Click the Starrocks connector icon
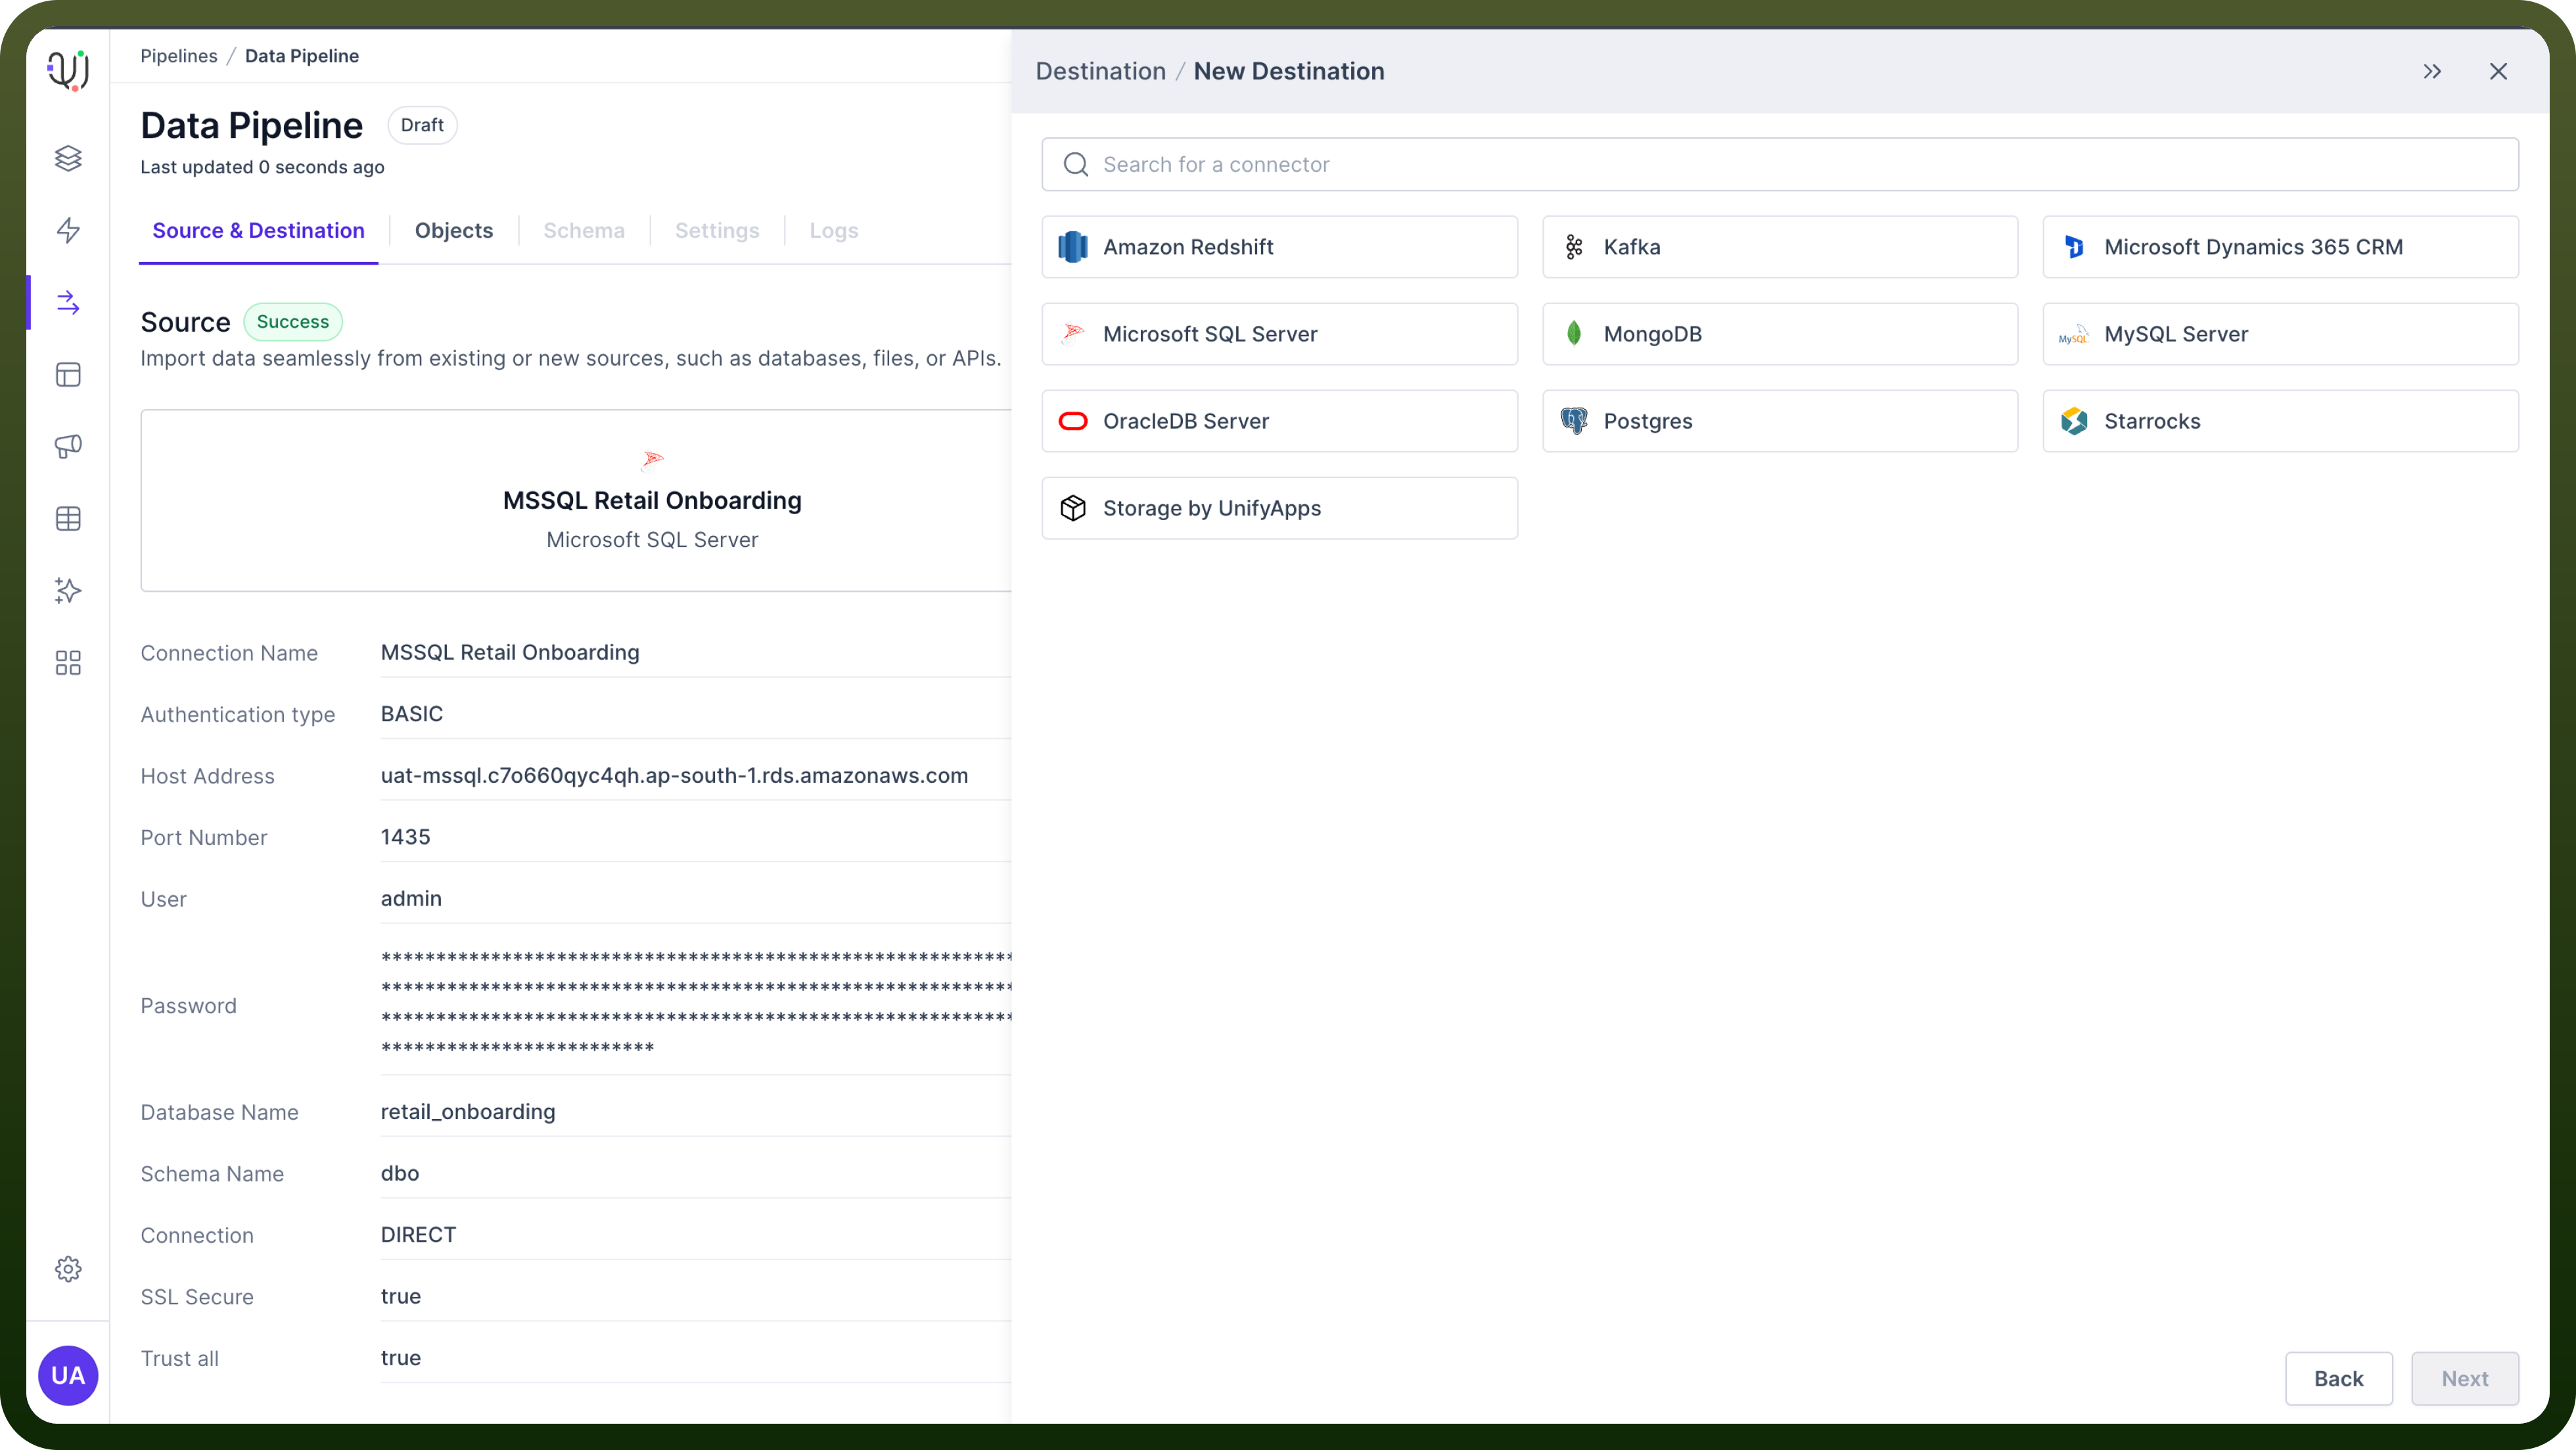The image size is (2576, 1450). point(2074,421)
